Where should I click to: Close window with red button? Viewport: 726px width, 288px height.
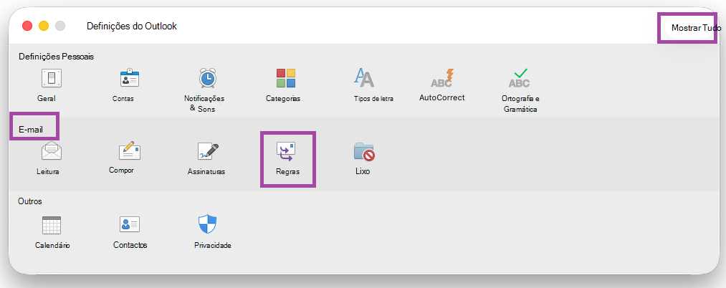pyautogui.click(x=27, y=26)
